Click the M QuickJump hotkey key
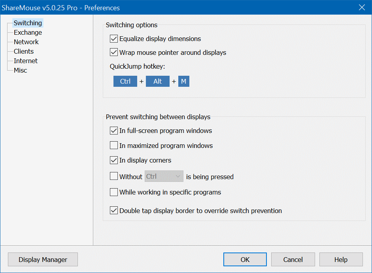The height and width of the screenshot is (273, 372). [183, 81]
